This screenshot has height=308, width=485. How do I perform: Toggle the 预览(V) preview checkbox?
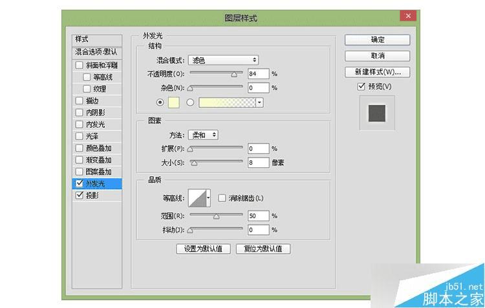pos(361,87)
